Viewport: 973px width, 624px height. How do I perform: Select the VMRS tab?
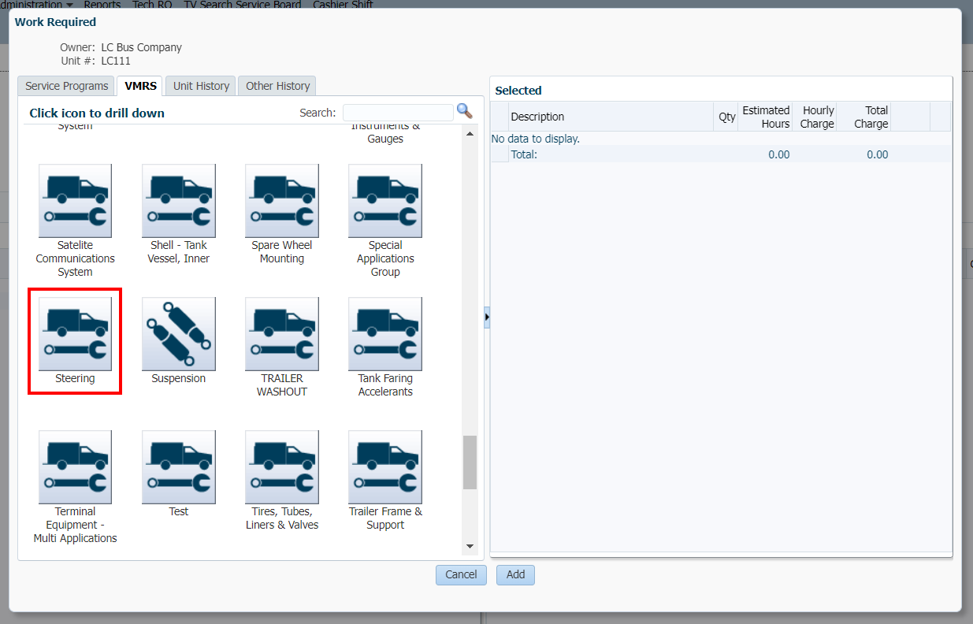[x=141, y=86]
